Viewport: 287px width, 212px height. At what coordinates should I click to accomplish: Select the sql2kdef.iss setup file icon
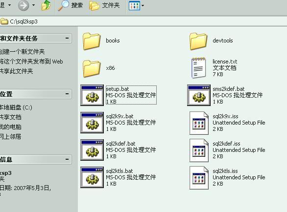199,150
